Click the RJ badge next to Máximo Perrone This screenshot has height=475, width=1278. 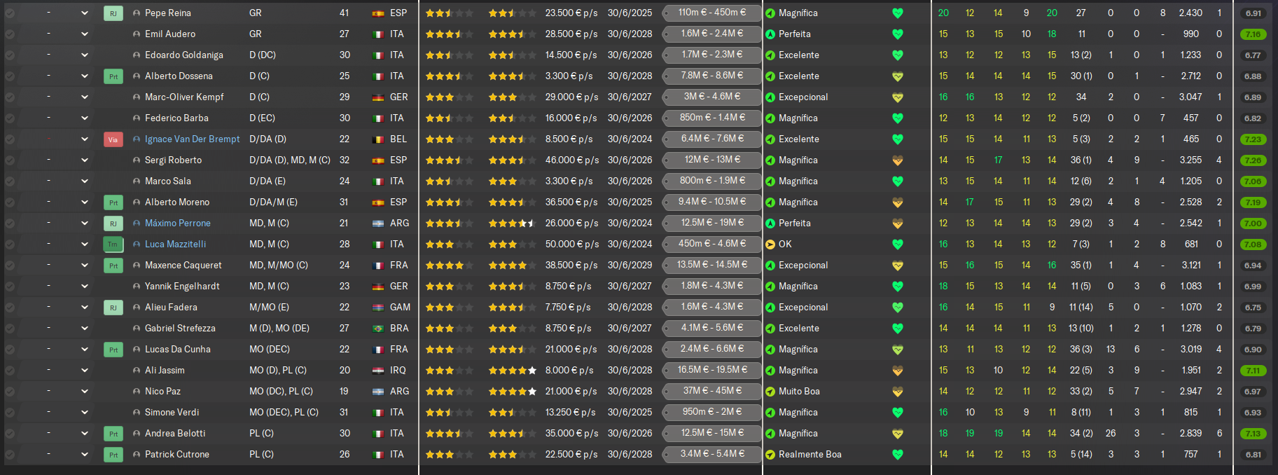tap(113, 223)
